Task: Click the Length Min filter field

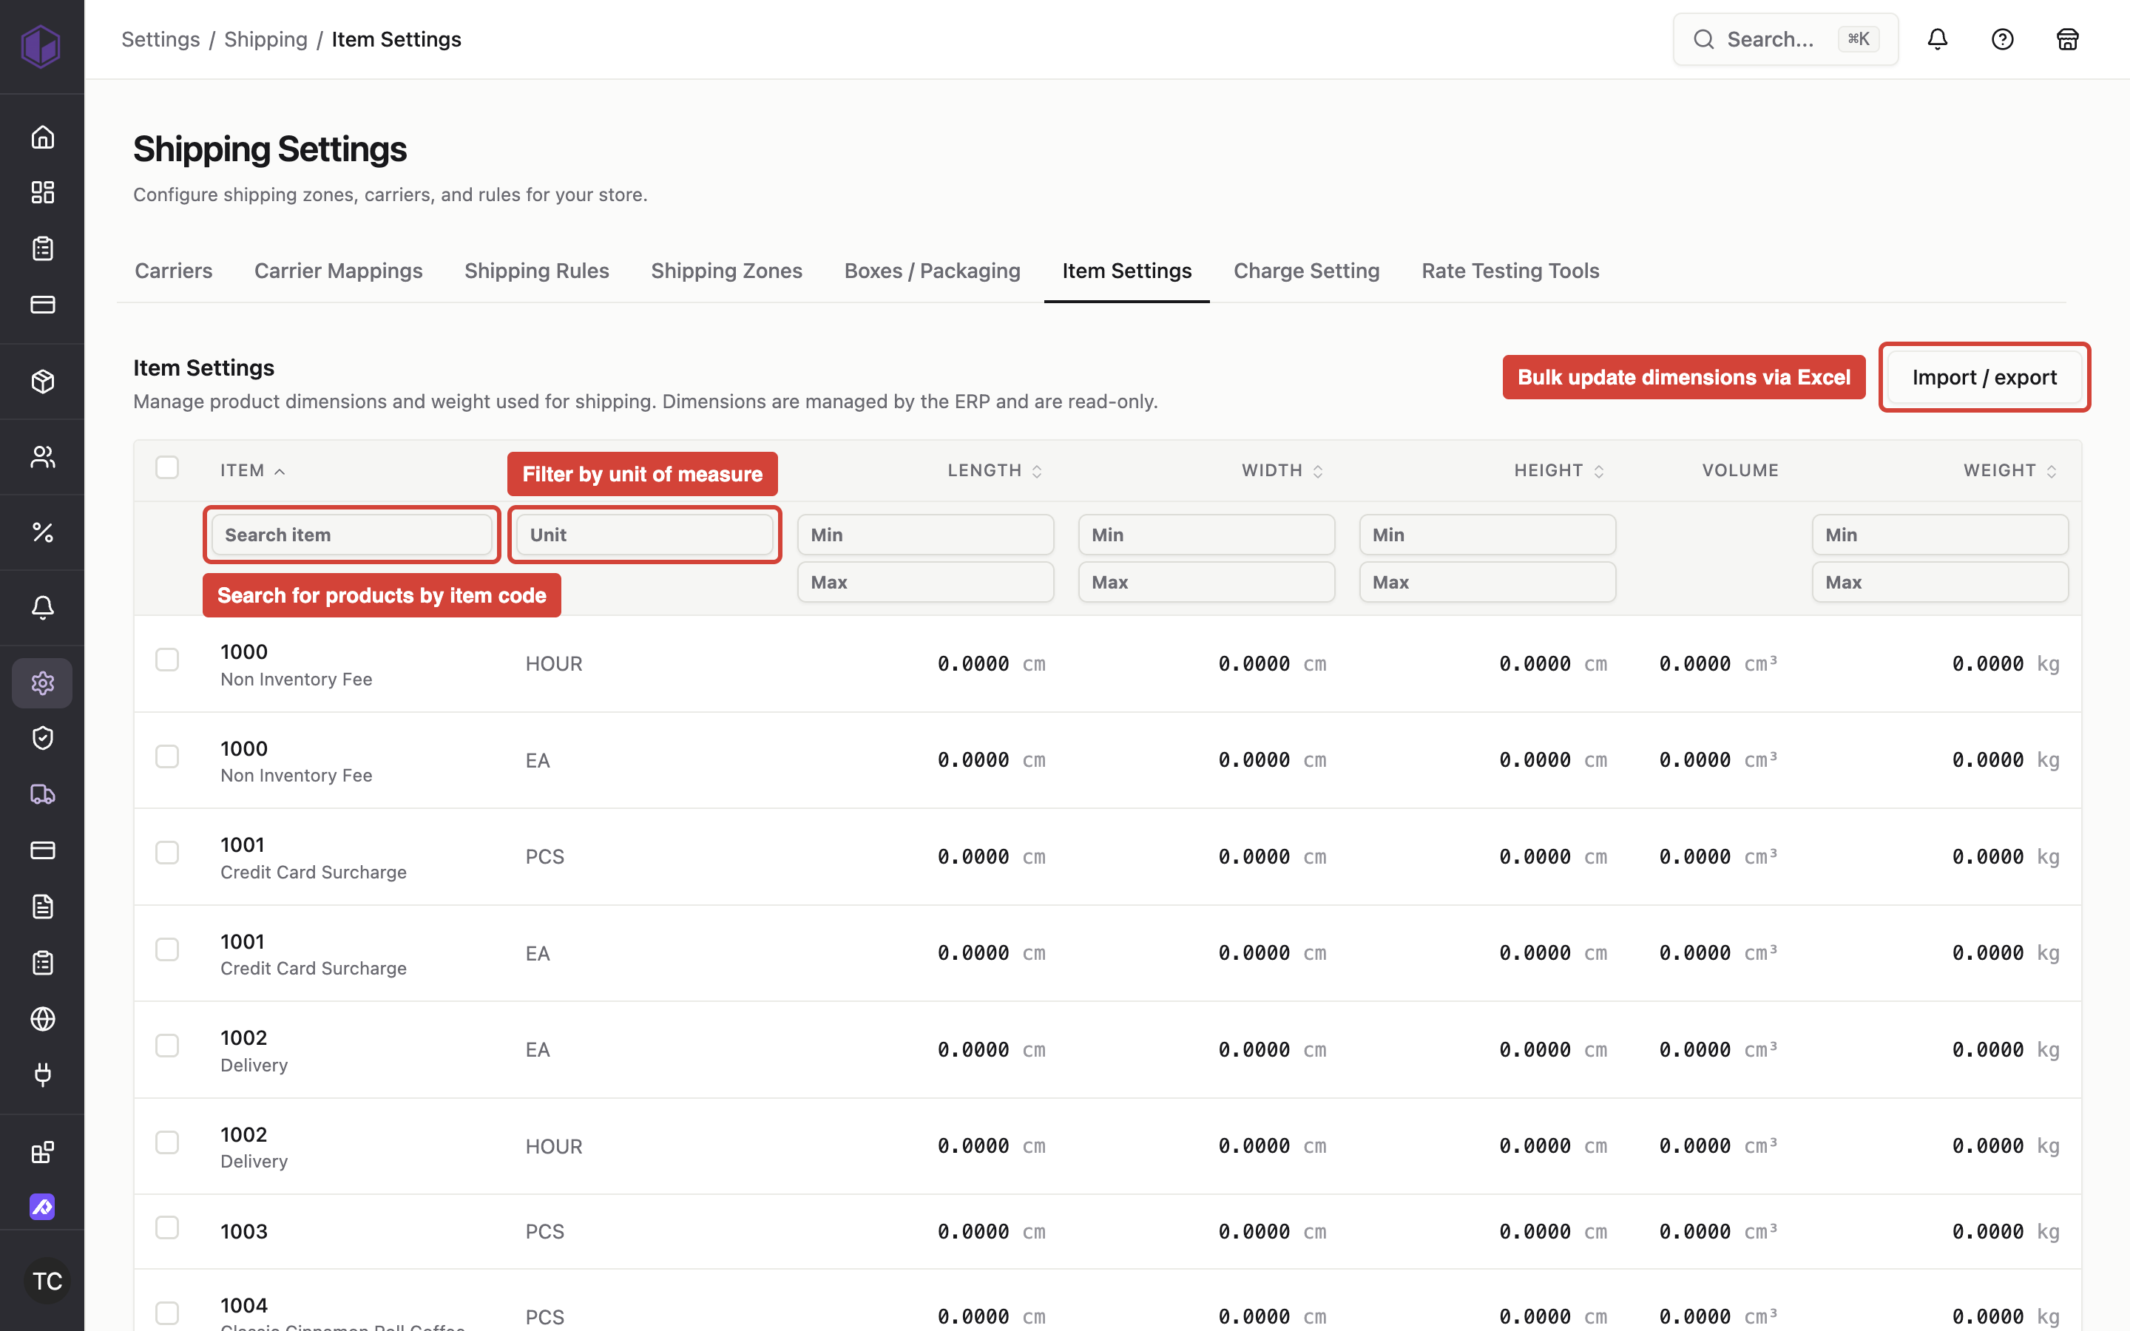Action: [925, 535]
